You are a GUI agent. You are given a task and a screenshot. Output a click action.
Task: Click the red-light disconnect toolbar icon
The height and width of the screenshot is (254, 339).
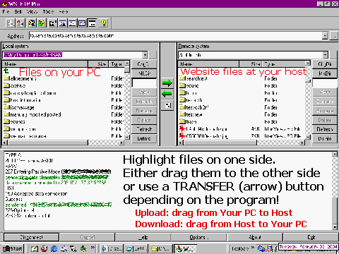20,23
